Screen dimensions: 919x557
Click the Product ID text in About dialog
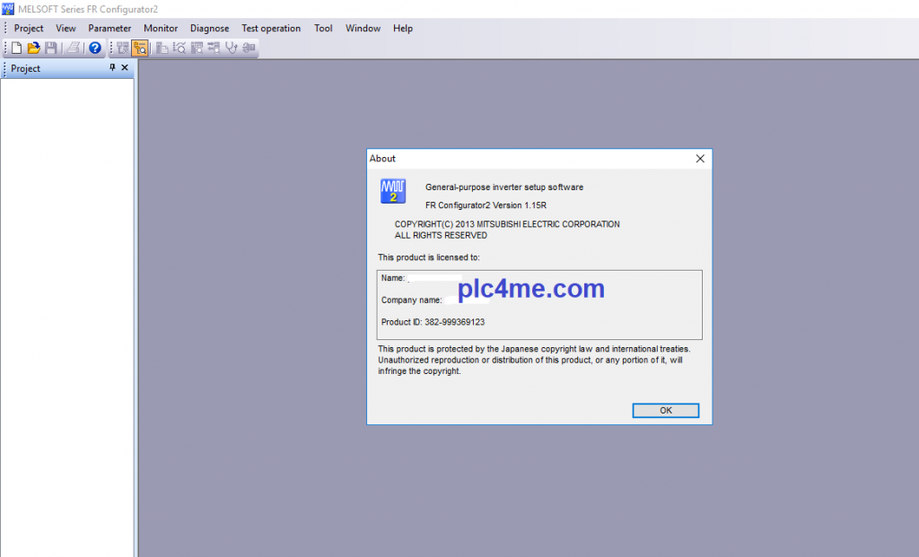[433, 322]
